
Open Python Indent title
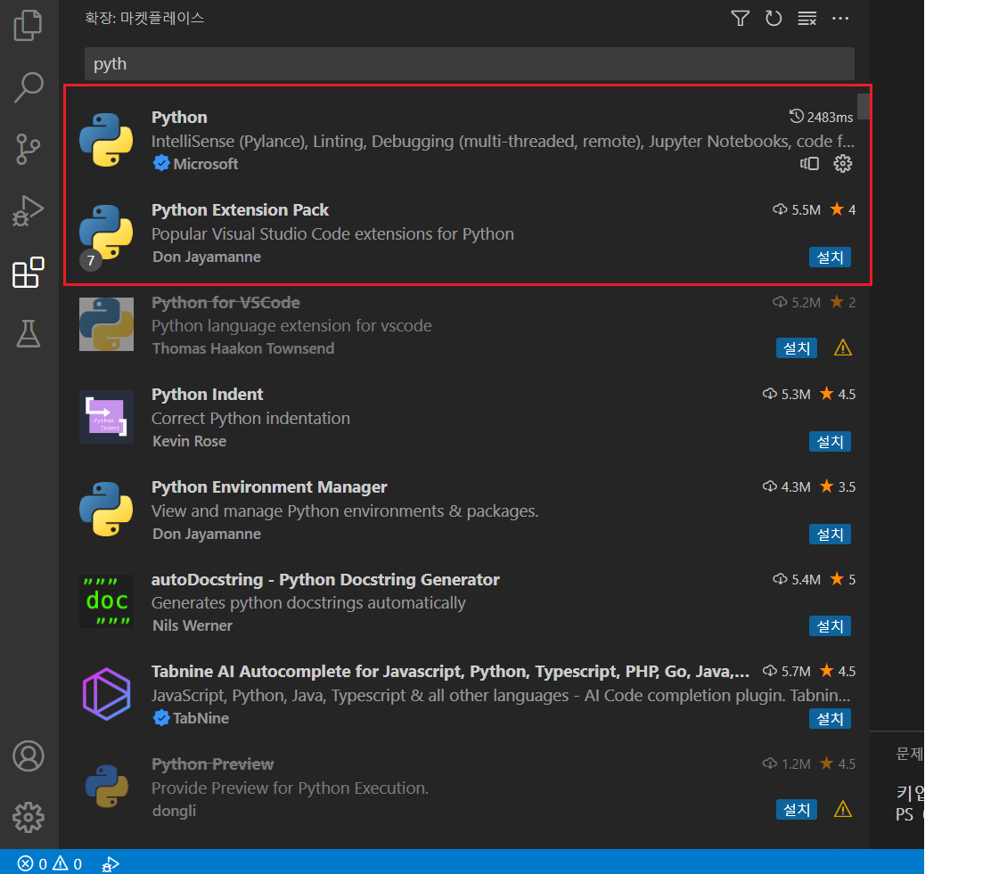(207, 395)
